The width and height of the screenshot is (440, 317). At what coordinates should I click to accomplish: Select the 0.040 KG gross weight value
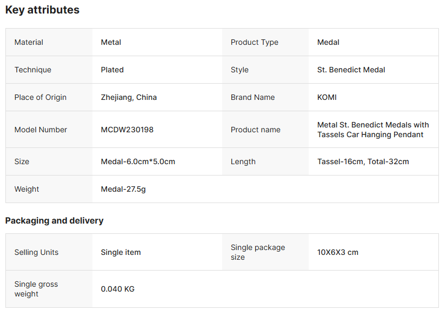click(x=118, y=289)
